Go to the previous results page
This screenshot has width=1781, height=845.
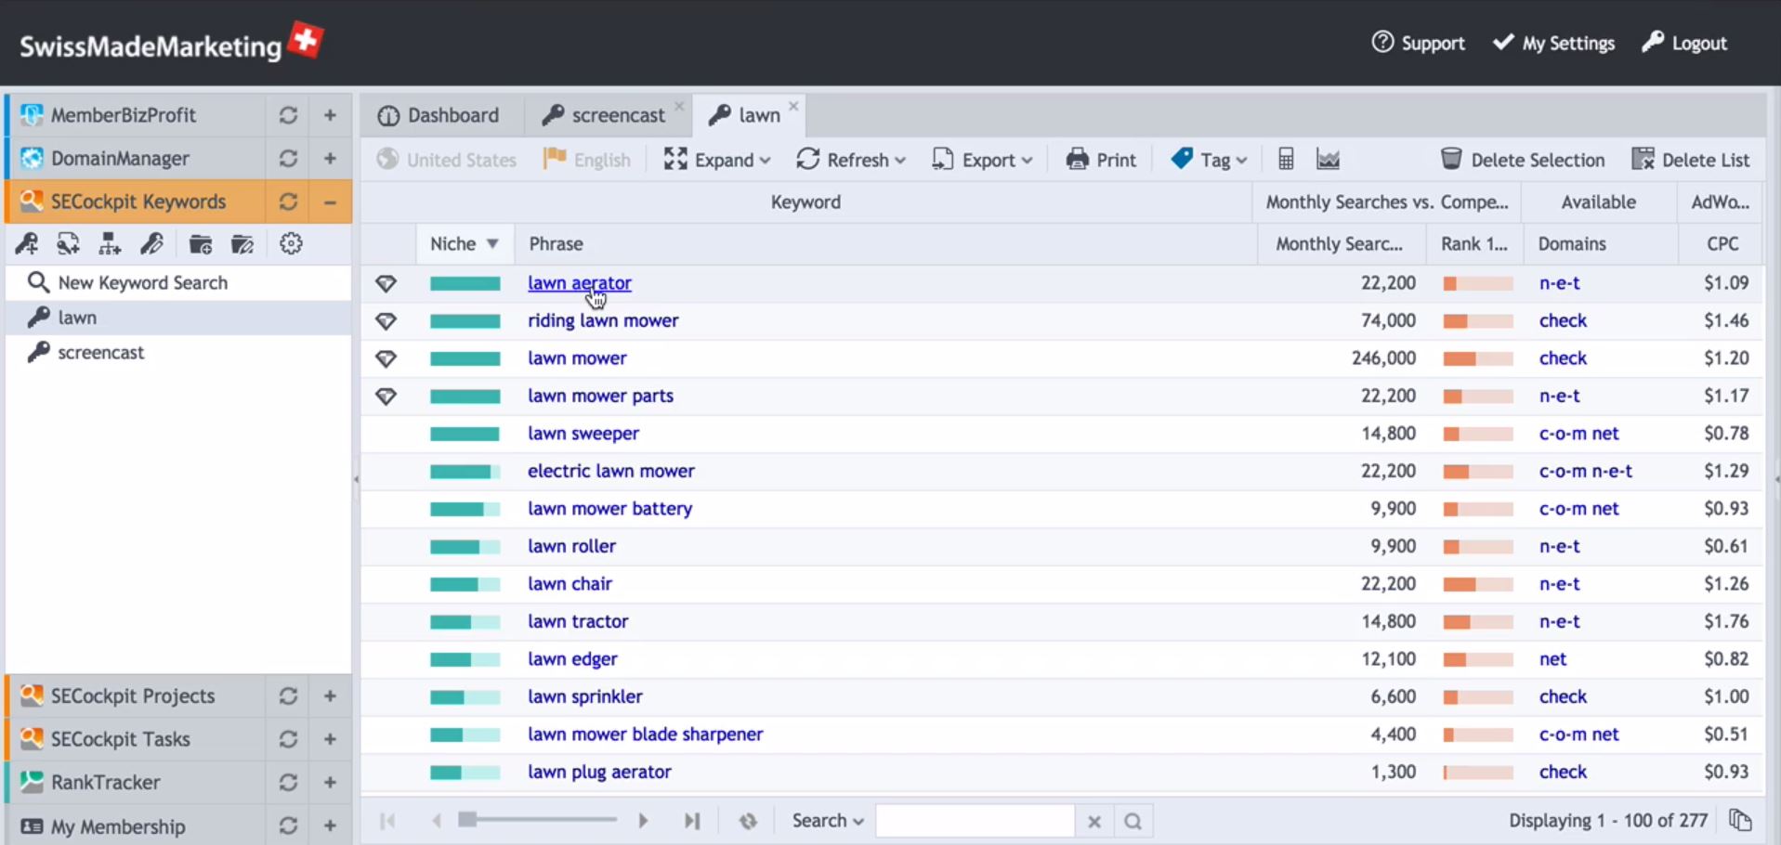click(436, 821)
